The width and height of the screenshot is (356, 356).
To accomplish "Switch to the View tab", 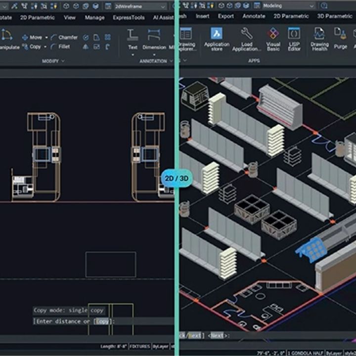I will [x=70, y=17].
